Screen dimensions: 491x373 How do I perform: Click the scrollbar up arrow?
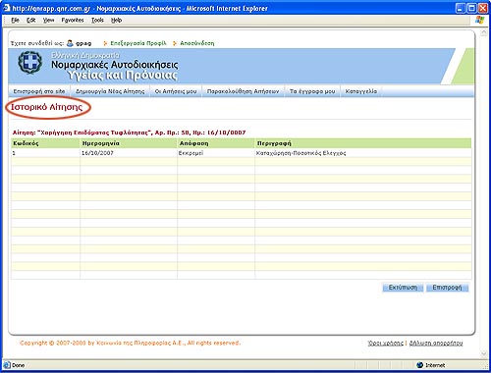(484, 33)
